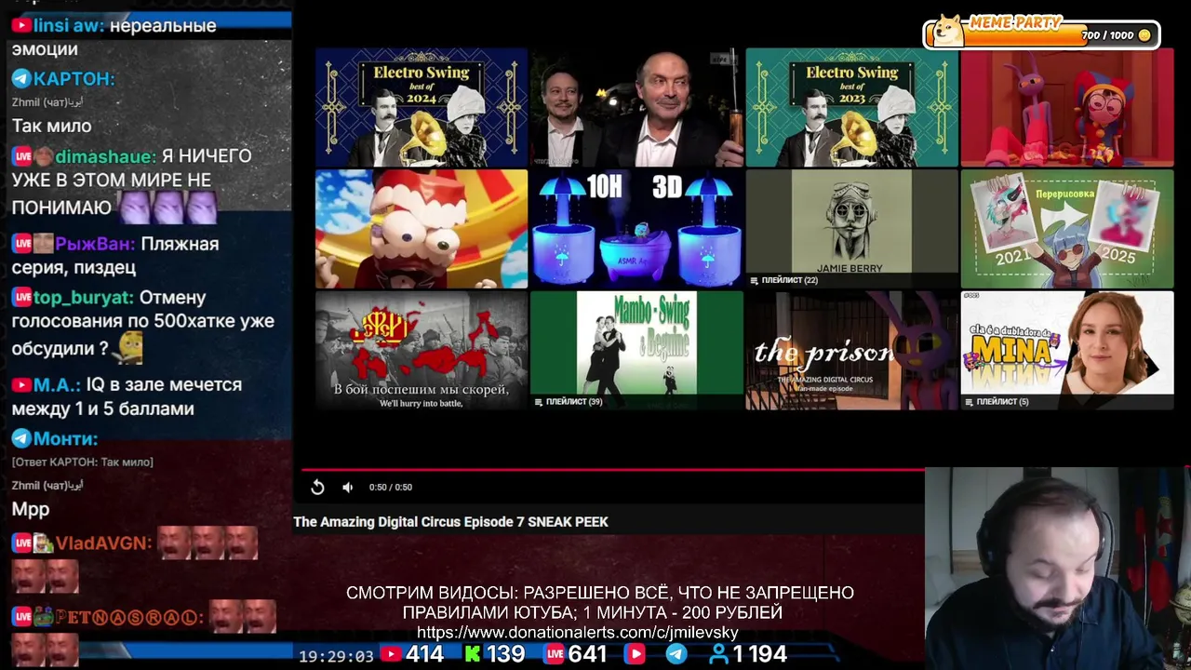Click the doge icon on Meme Party badge
The image size is (1191, 670).
click(948, 30)
